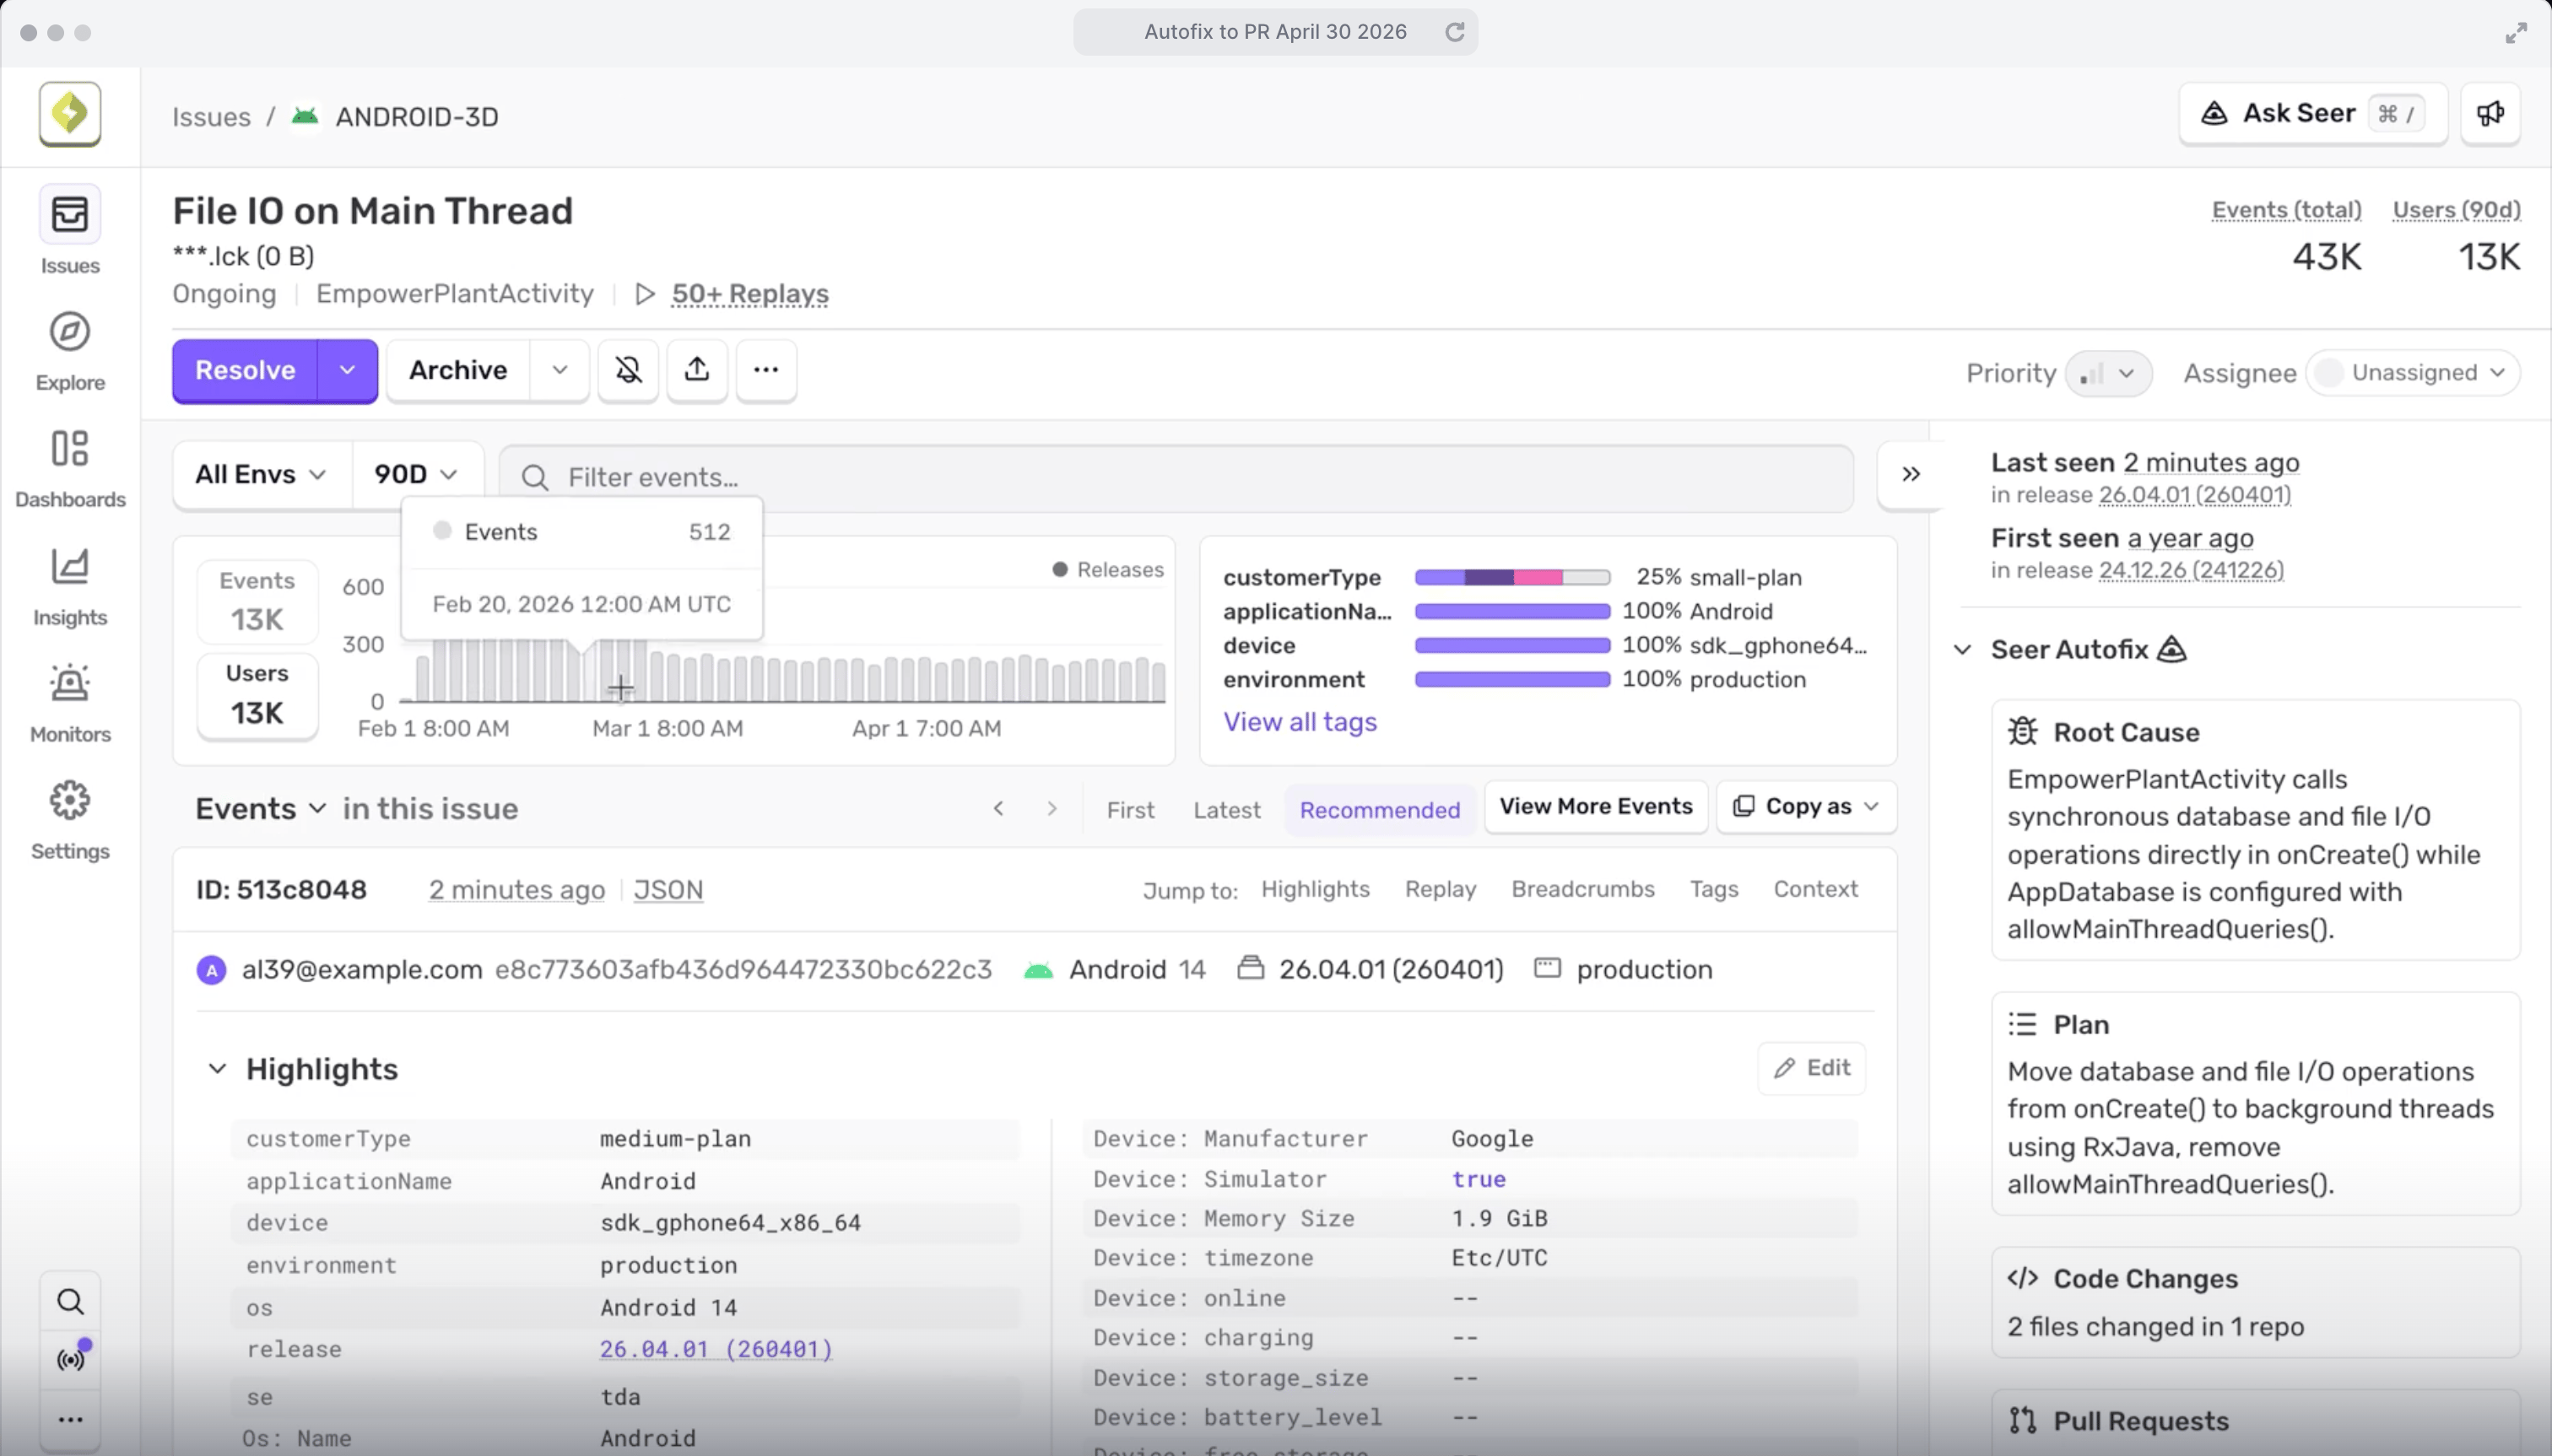This screenshot has height=1456, width=2552.
Task: Open the Copy as dropdown
Action: point(1807,806)
